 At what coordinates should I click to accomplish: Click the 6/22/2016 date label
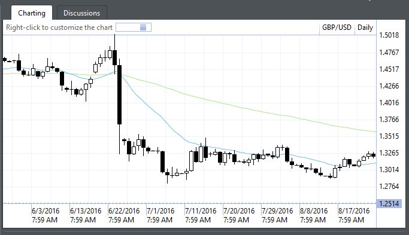click(x=124, y=210)
